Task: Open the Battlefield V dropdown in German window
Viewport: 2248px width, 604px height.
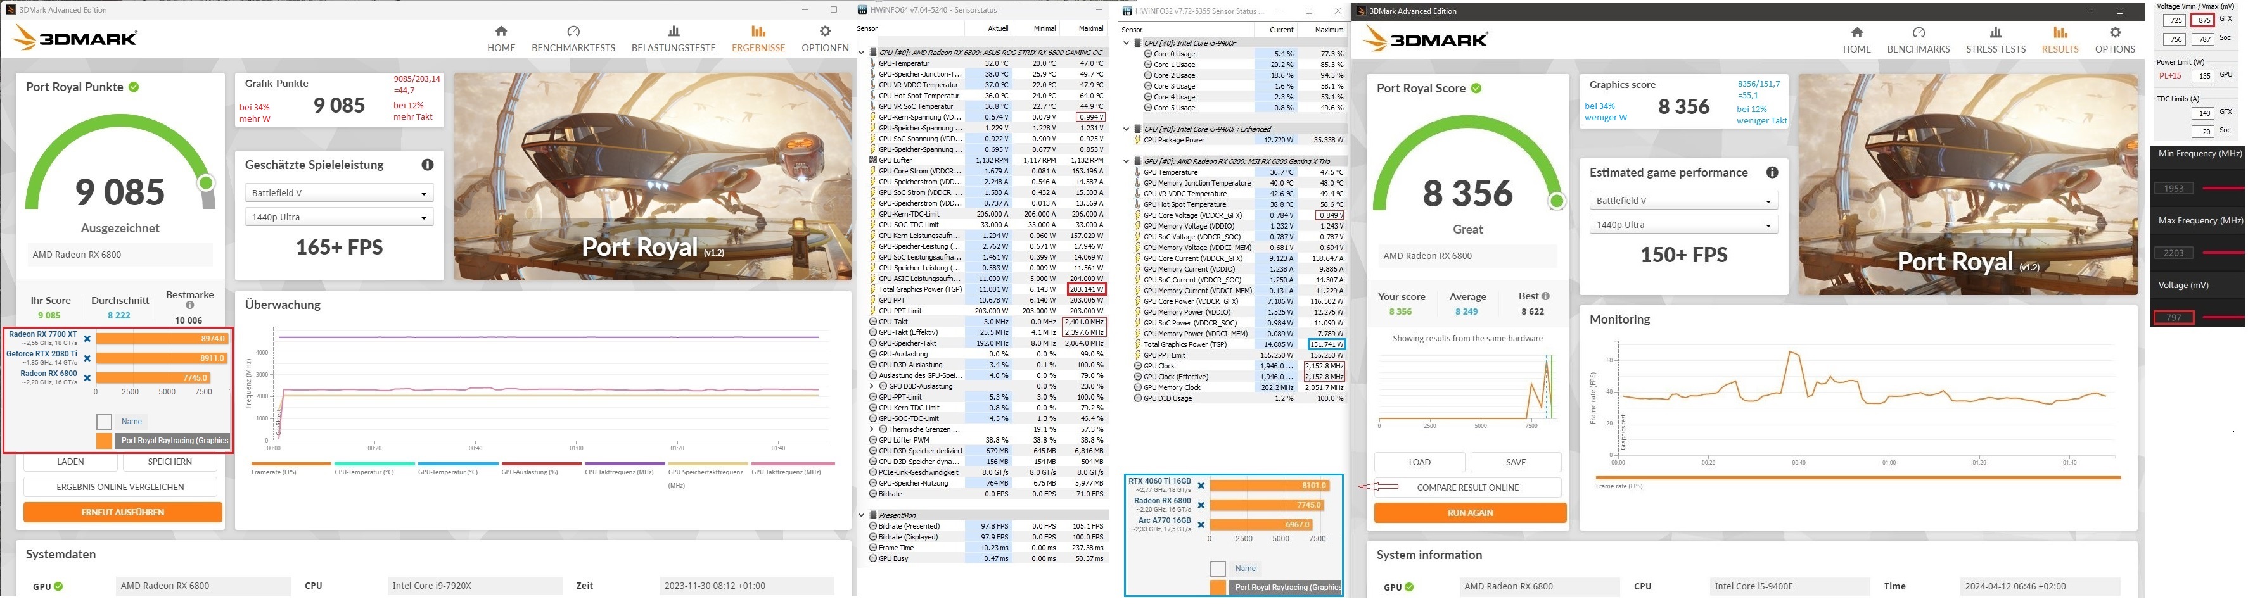Action: tap(338, 194)
